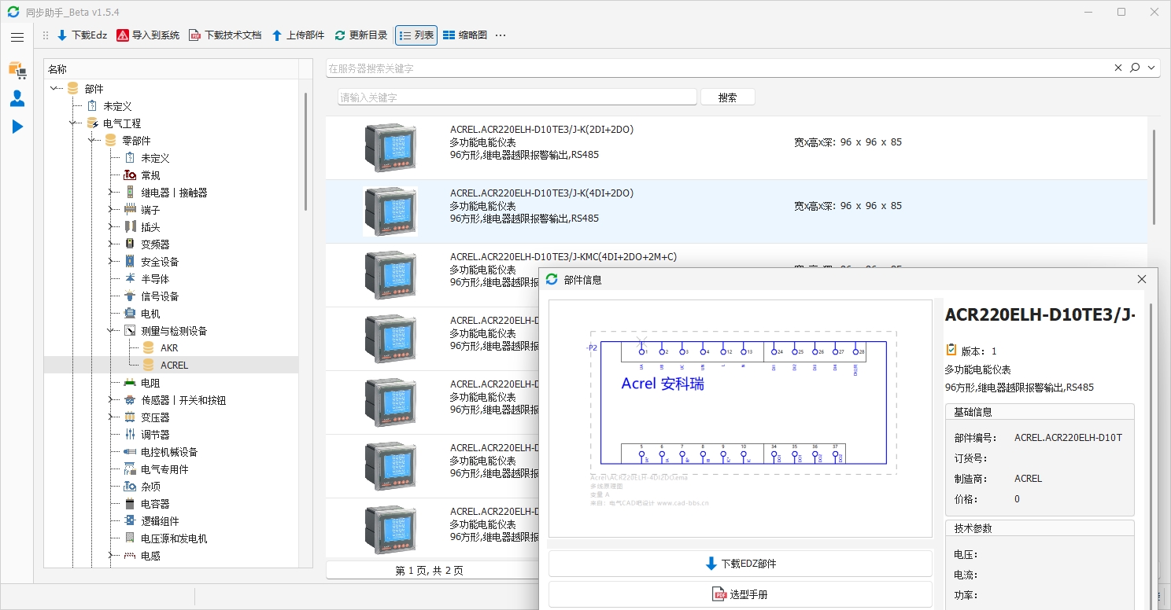Open the hamburger menu icon

click(17, 37)
